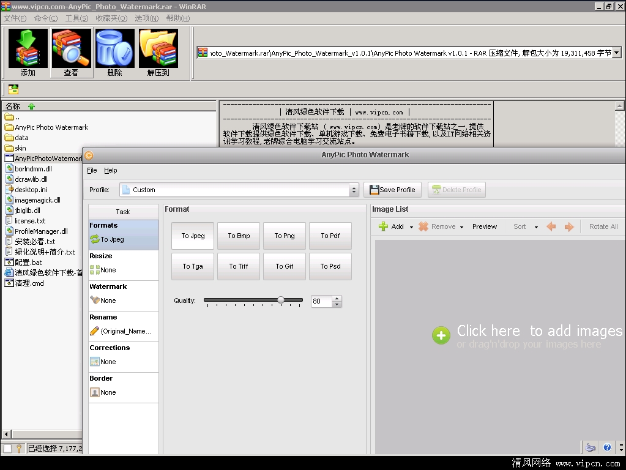
Task: Click Delete Profile button
Action: 456,190
